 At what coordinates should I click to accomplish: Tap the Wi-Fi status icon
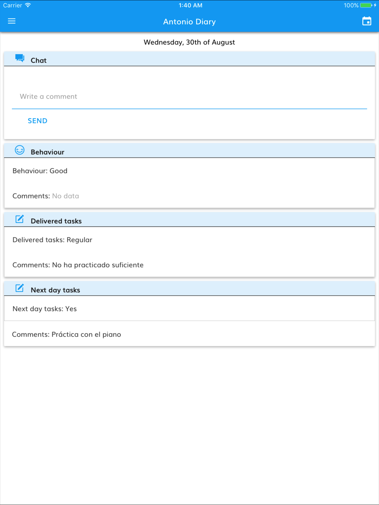click(28, 5)
